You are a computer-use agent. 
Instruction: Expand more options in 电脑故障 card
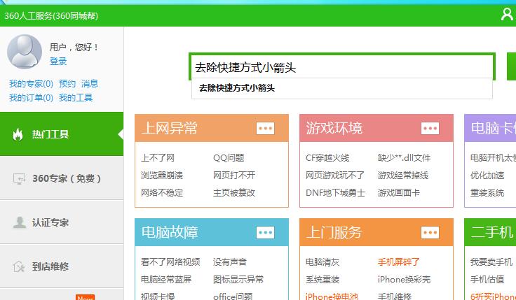click(265, 232)
